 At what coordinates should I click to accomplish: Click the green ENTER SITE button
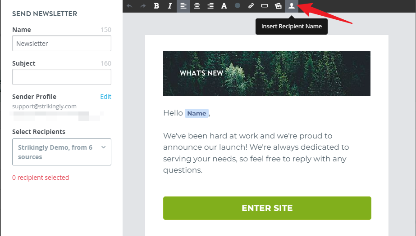click(267, 208)
